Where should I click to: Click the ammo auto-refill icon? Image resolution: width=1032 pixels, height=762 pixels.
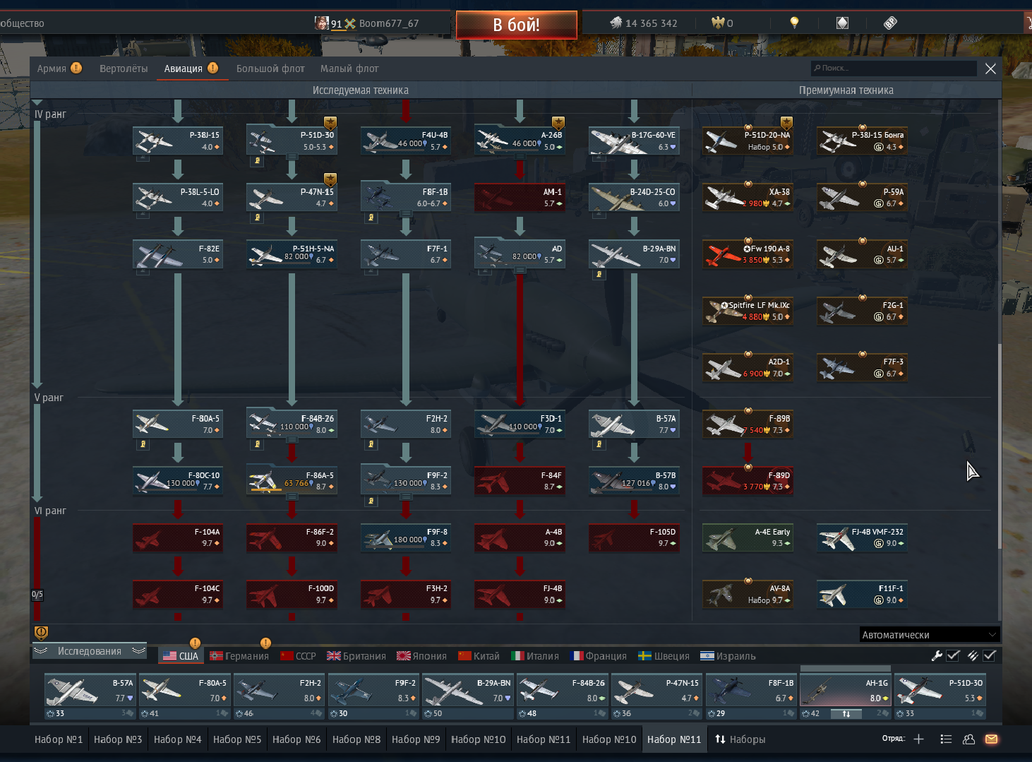[x=973, y=655]
